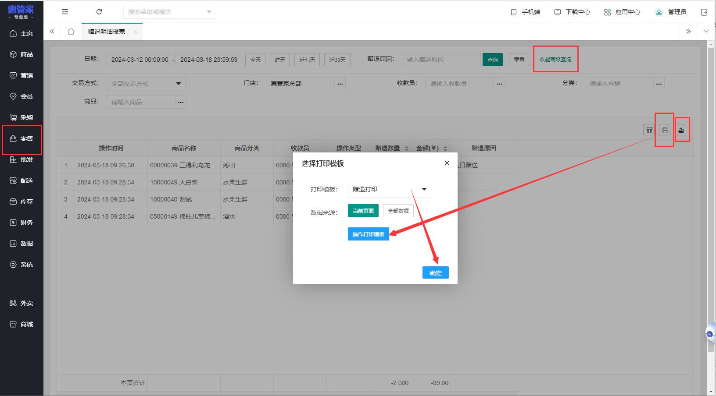Open the menu search dropdown

tap(170, 12)
